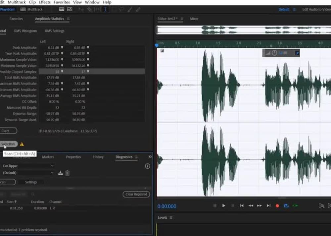Open the Effects menu
The height and width of the screenshot is (236, 331).
[x=45, y=2]
